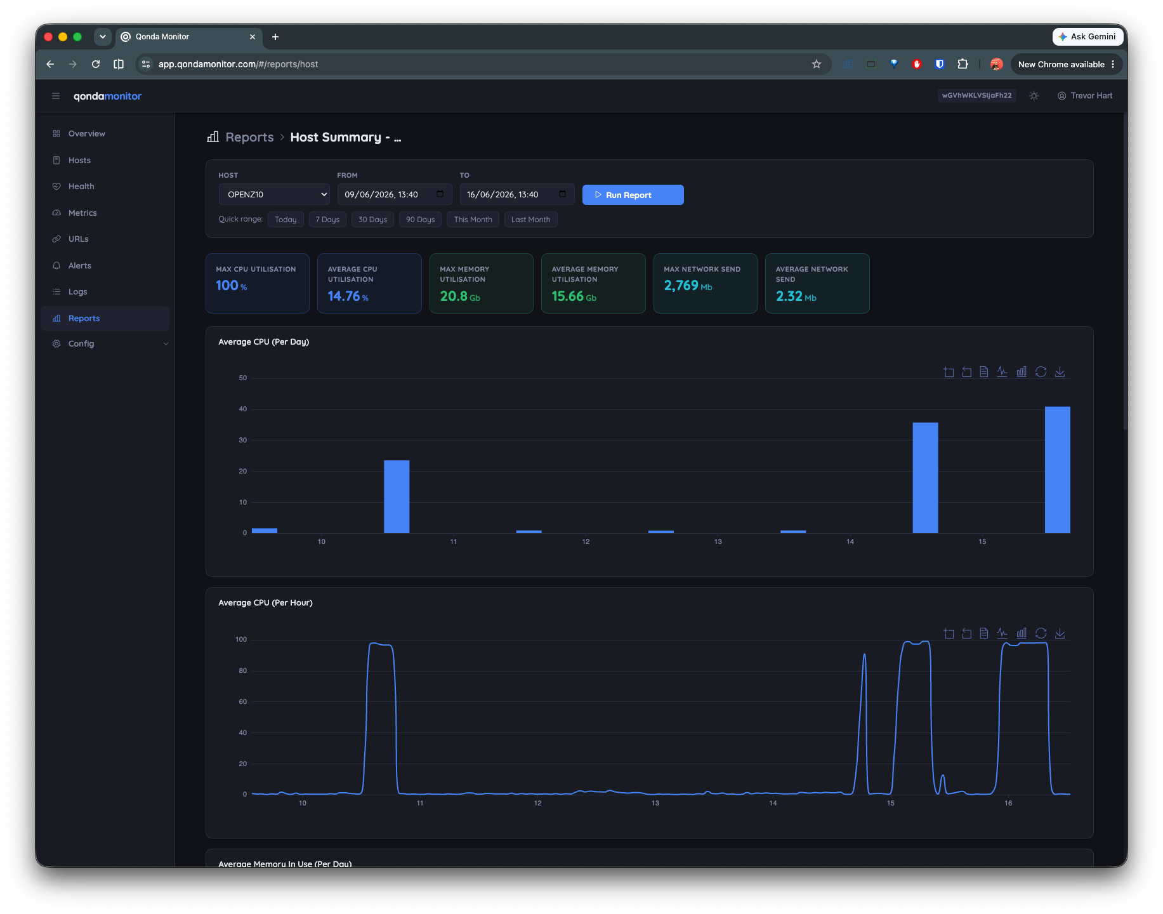
Task: Click zoom reset icon on Per Day chart
Action: 966,372
